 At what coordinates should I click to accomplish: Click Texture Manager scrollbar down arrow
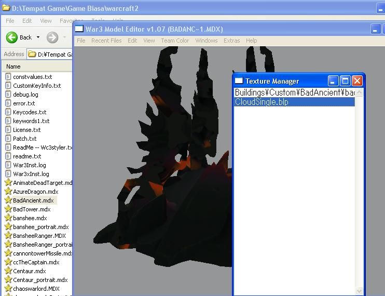359,291
